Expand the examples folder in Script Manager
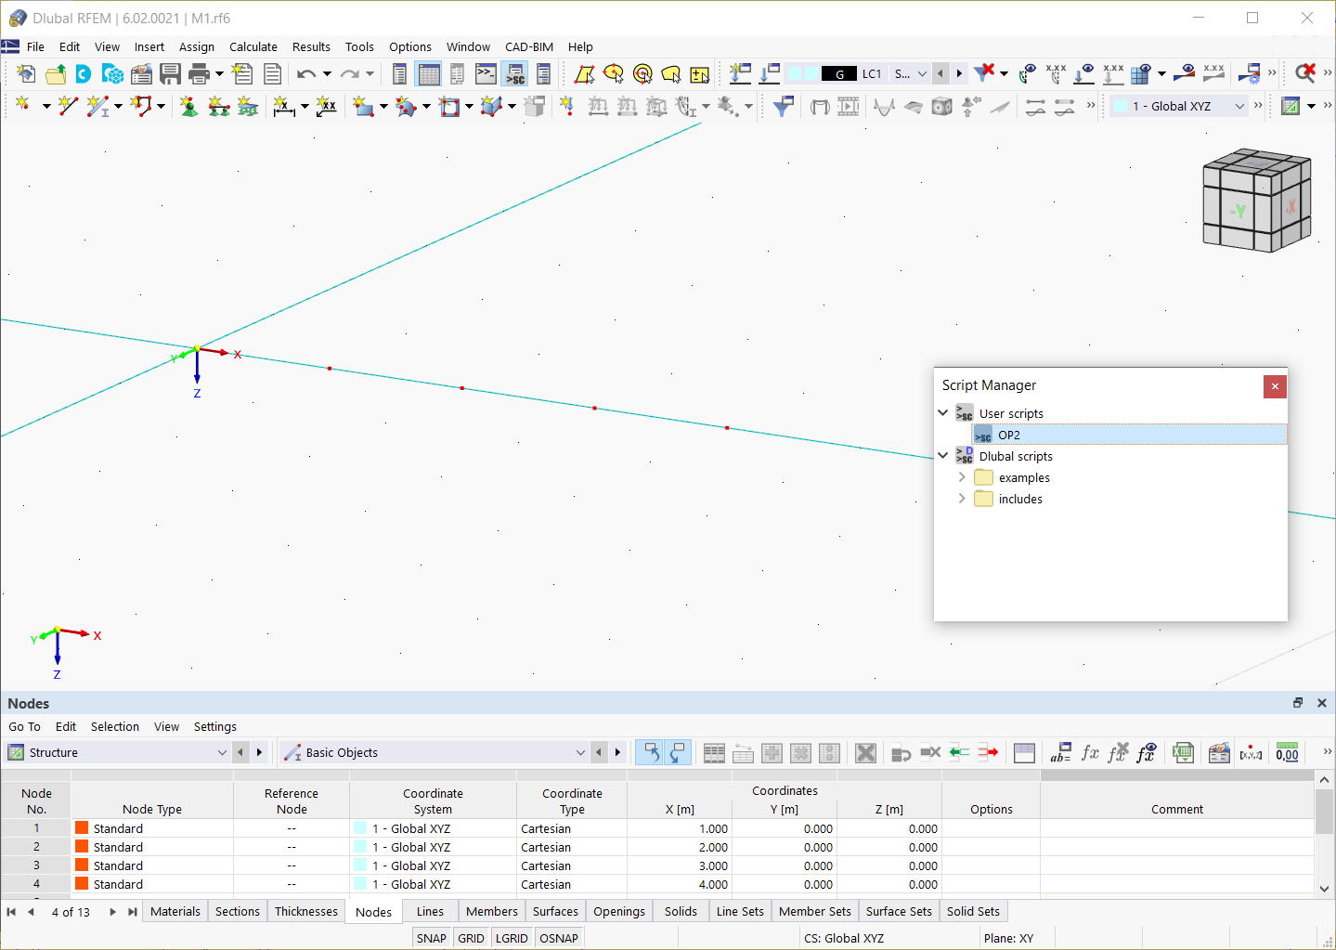 pyautogui.click(x=963, y=476)
